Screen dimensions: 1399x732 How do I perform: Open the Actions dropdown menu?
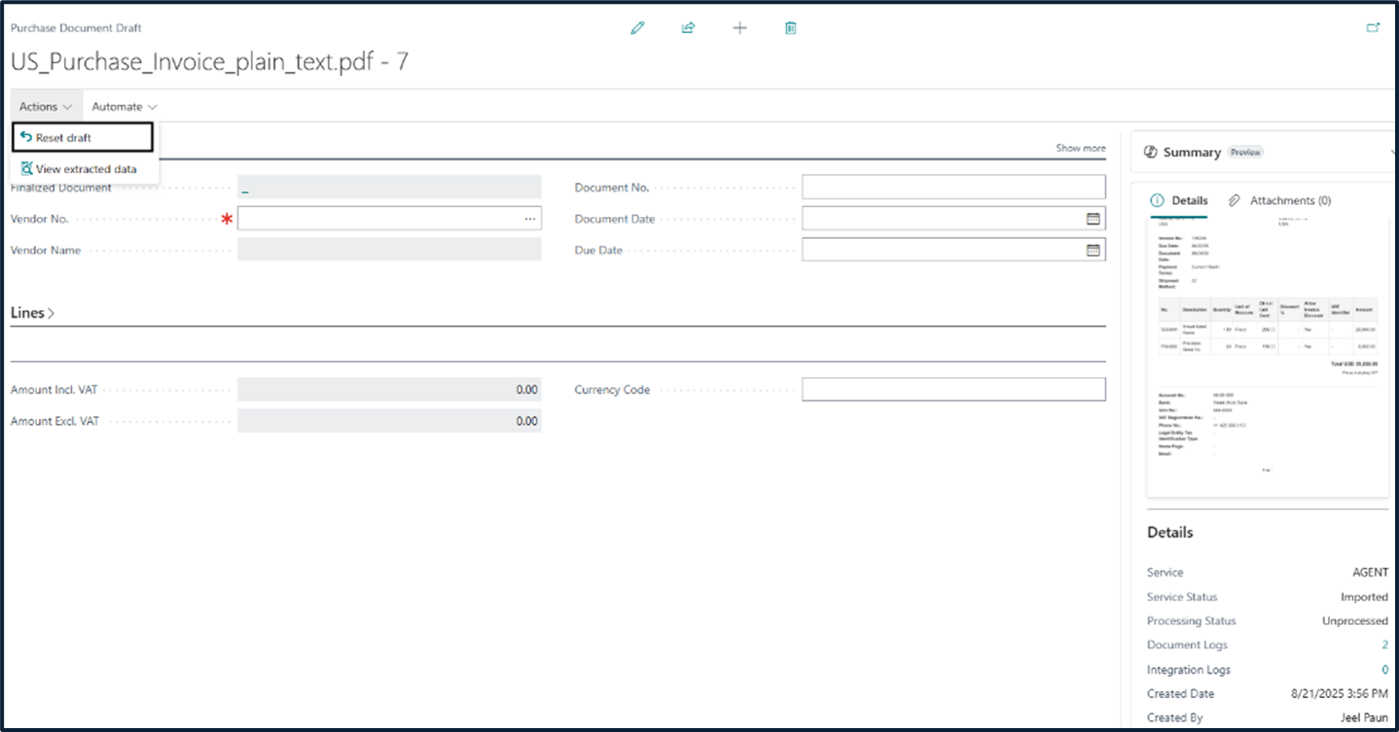pyautogui.click(x=45, y=107)
